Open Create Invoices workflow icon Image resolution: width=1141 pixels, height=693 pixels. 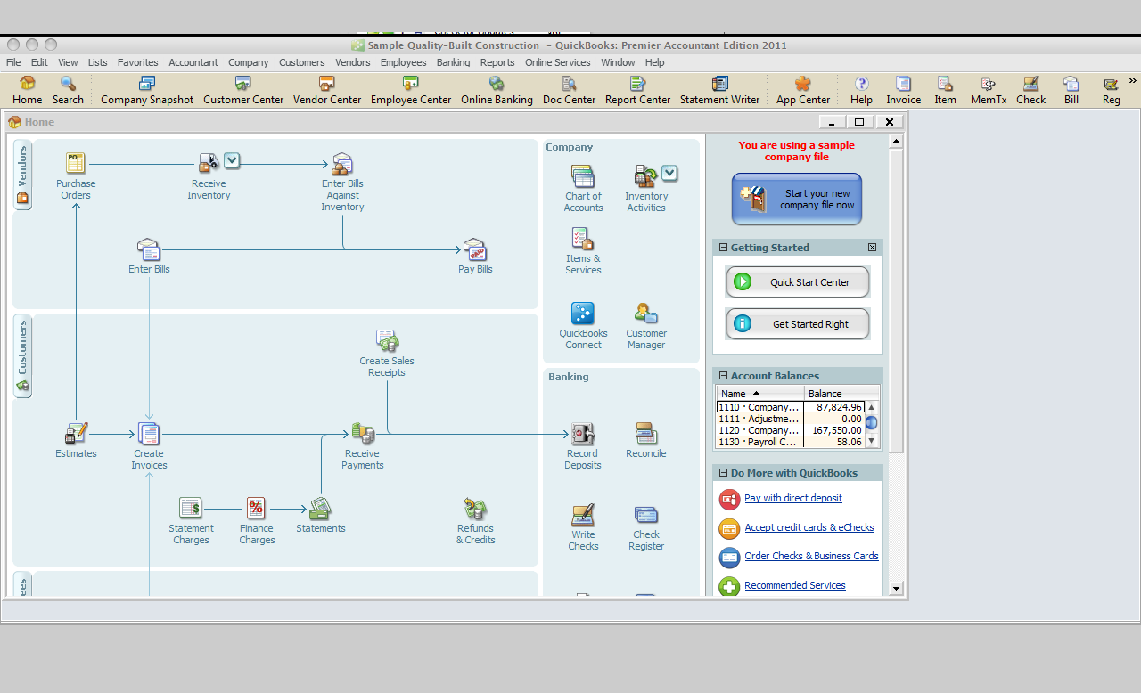149,434
